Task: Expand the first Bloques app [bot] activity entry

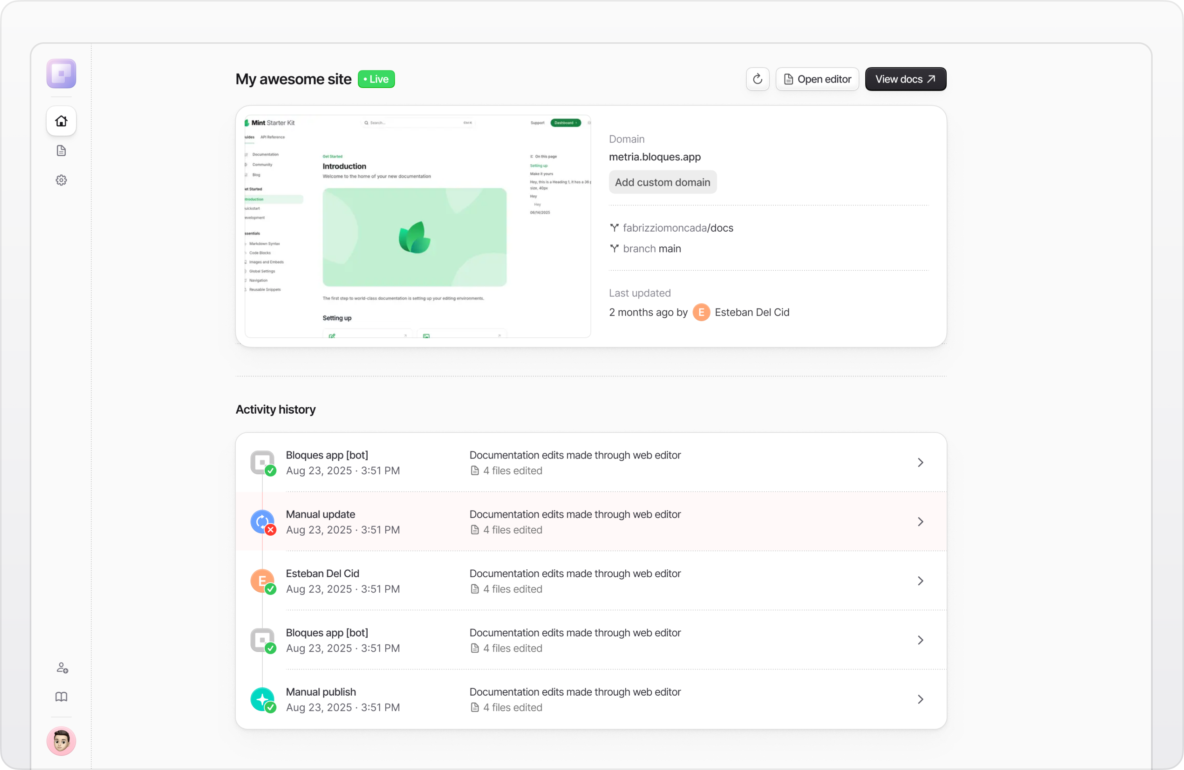Action: tap(920, 462)
